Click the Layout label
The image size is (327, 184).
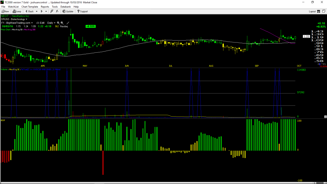pos(312,11)
